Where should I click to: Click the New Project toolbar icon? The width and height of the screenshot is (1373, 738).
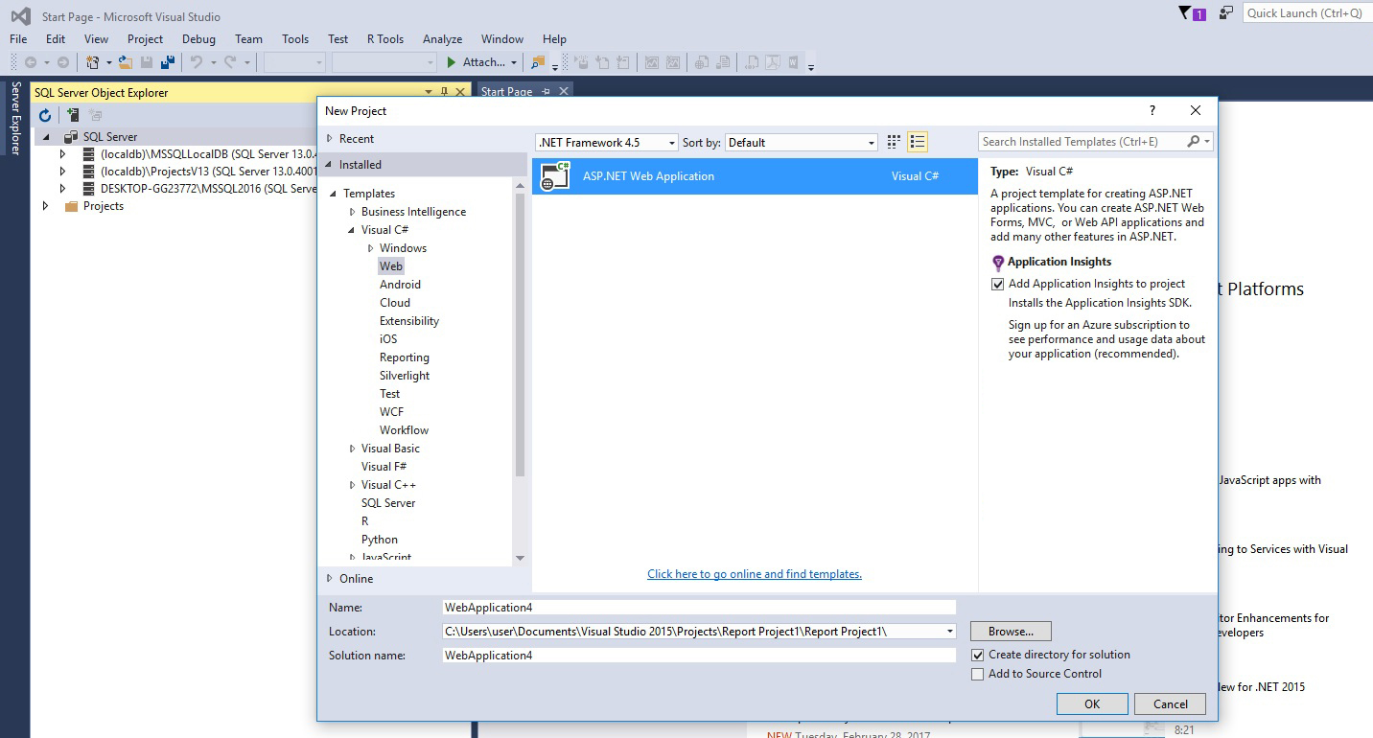pos(93,62)
